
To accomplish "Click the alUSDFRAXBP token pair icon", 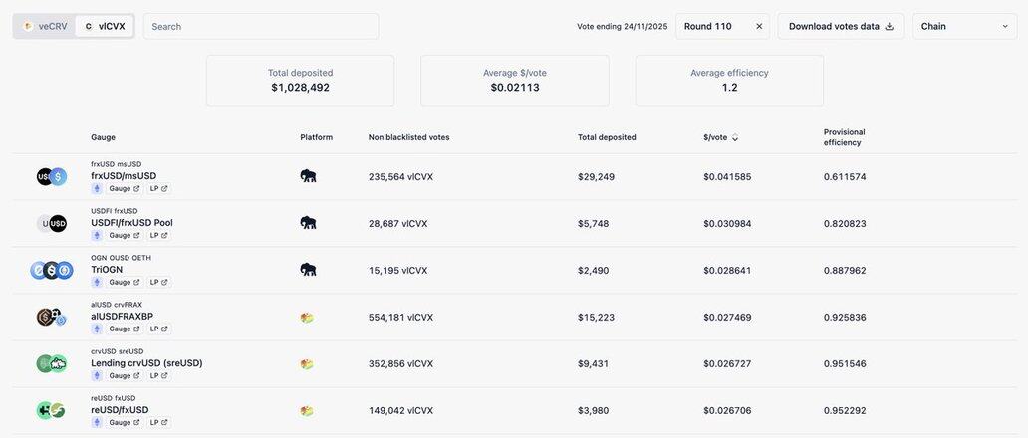I will 51,317.
